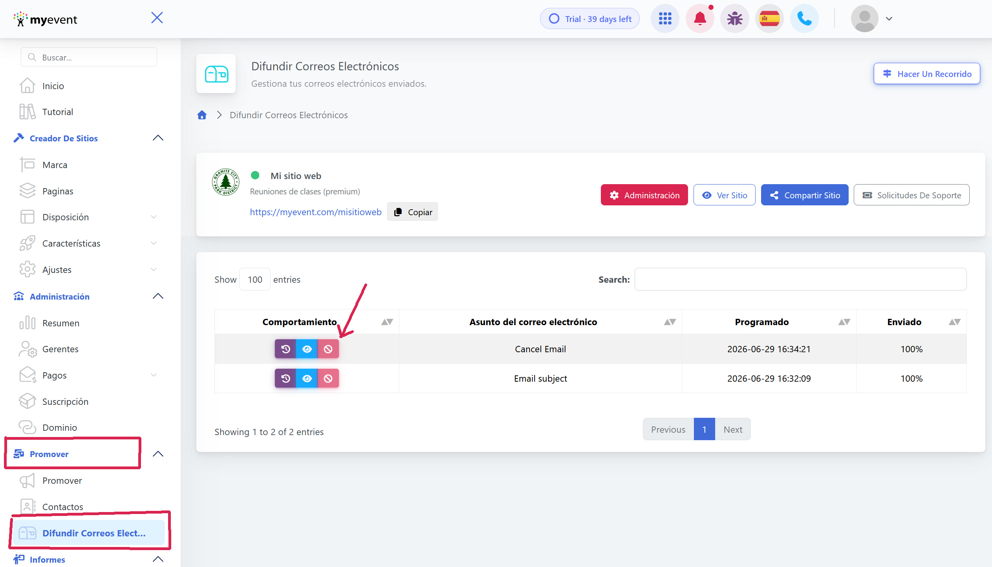Open Contactos in the sidebar
Screen dimensions: 992x567
(x=63, y=507)
